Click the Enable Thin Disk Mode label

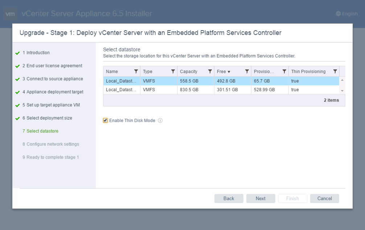(x=132, y=121)
